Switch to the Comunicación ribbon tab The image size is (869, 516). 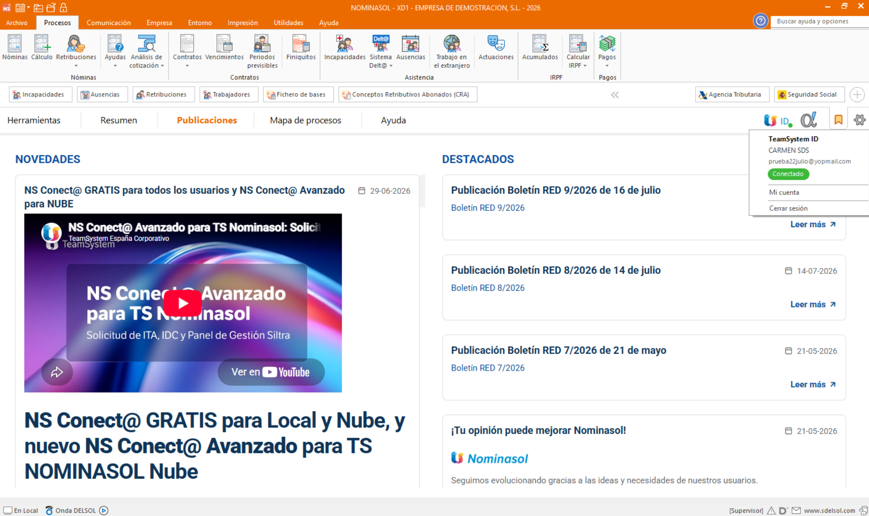(x=108, y=23)
